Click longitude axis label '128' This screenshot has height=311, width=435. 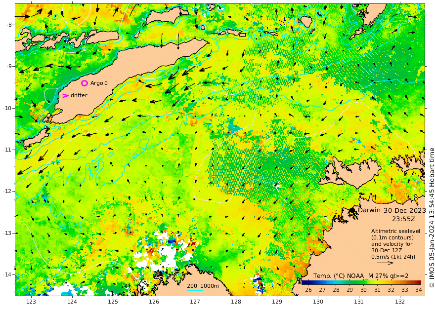pos(236,302)
